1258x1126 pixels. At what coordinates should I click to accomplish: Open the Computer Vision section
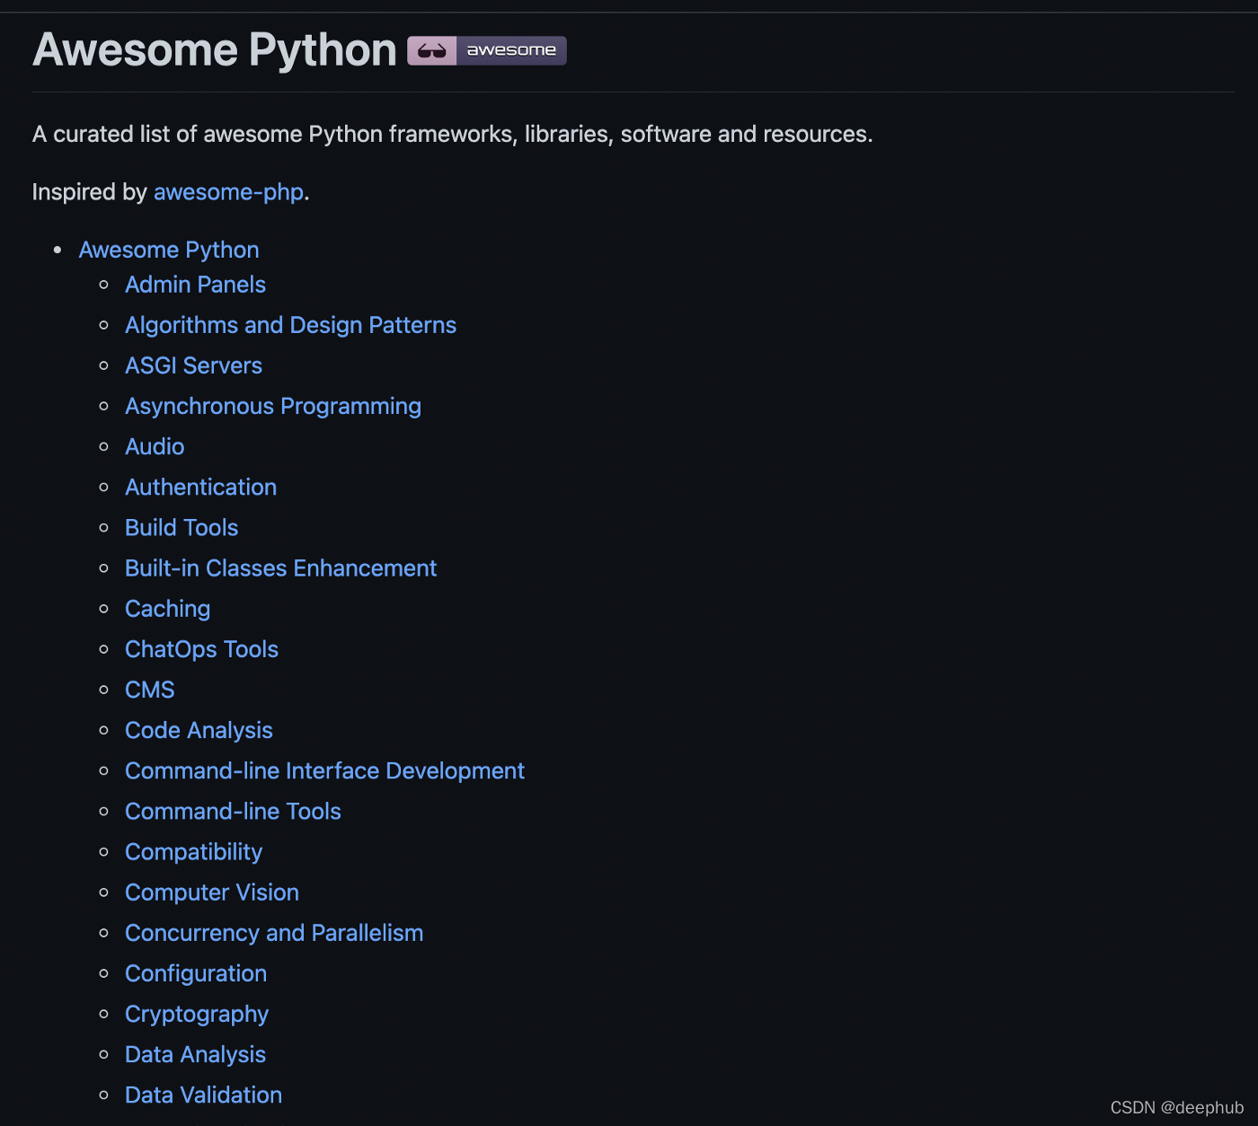click(x=212, y=893)
